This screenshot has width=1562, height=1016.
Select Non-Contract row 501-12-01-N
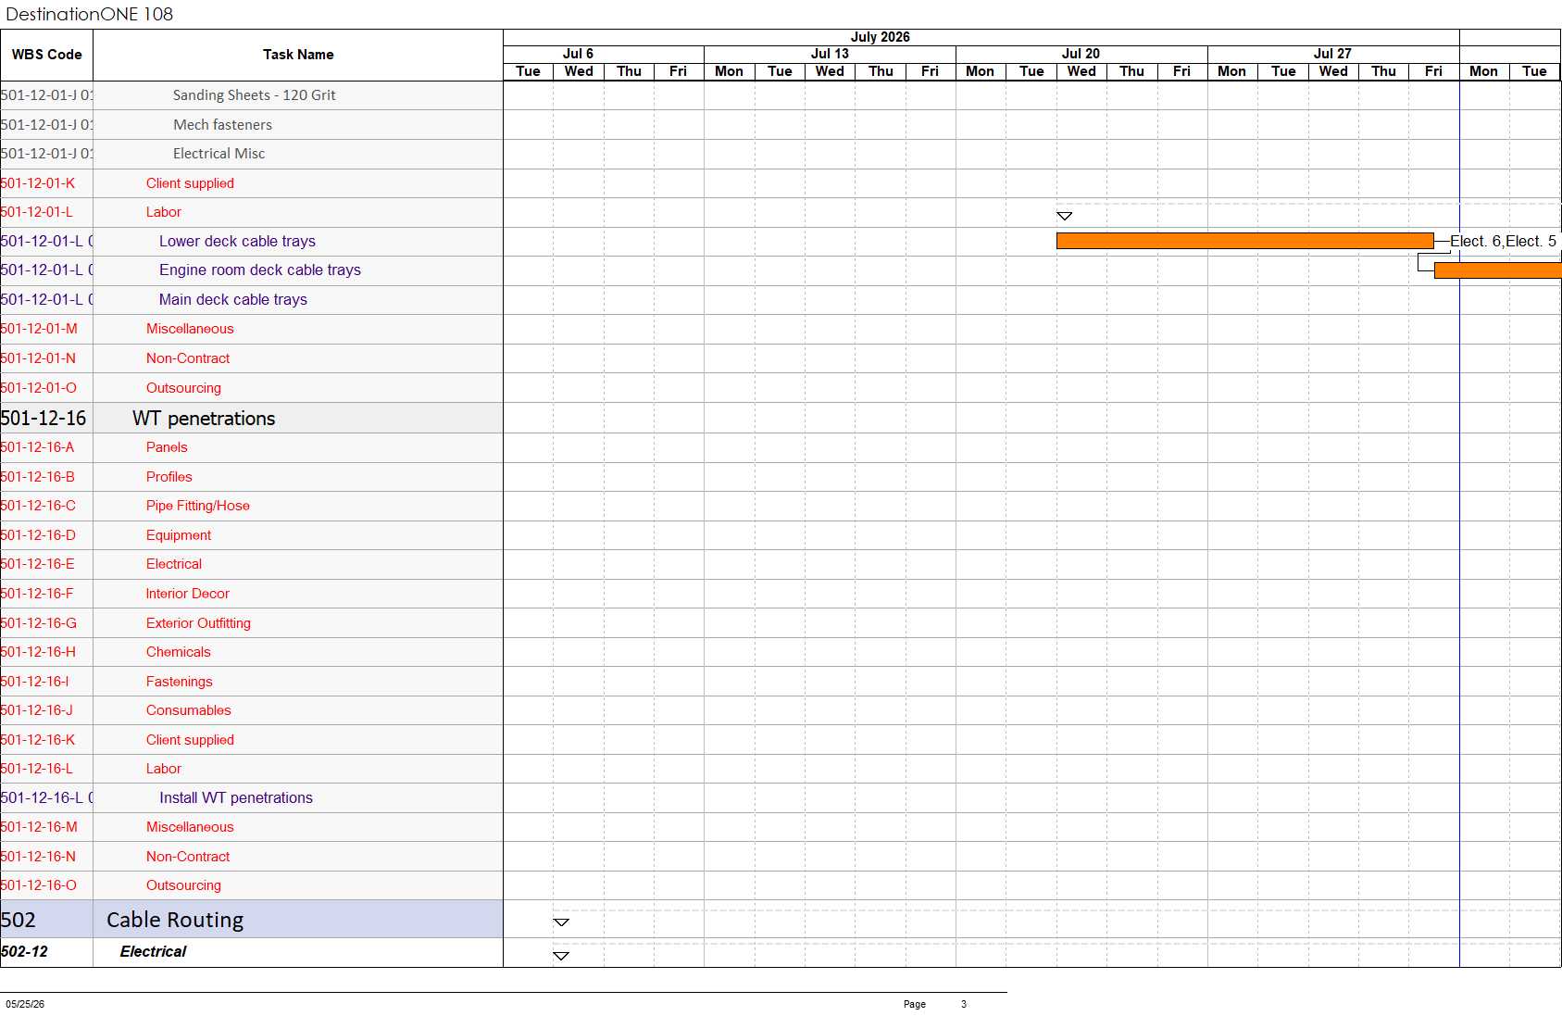point(188,358)
